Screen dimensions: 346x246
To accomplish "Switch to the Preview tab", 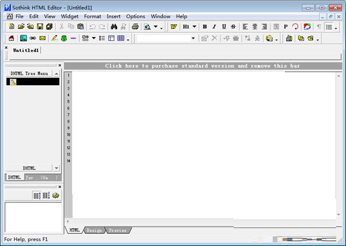I will coord(118,230).
